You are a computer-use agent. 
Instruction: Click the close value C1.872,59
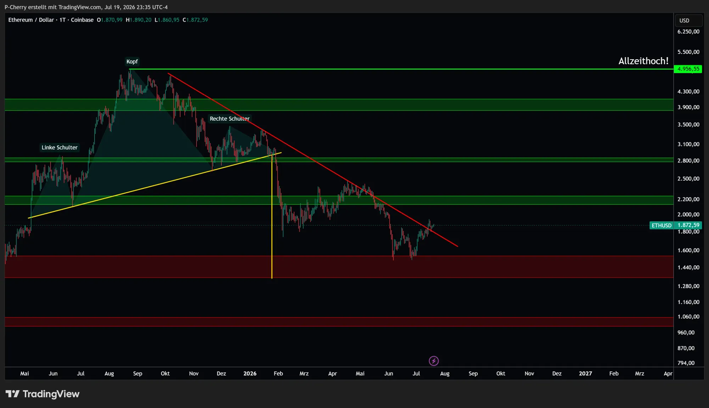click(x=195, y=20)
